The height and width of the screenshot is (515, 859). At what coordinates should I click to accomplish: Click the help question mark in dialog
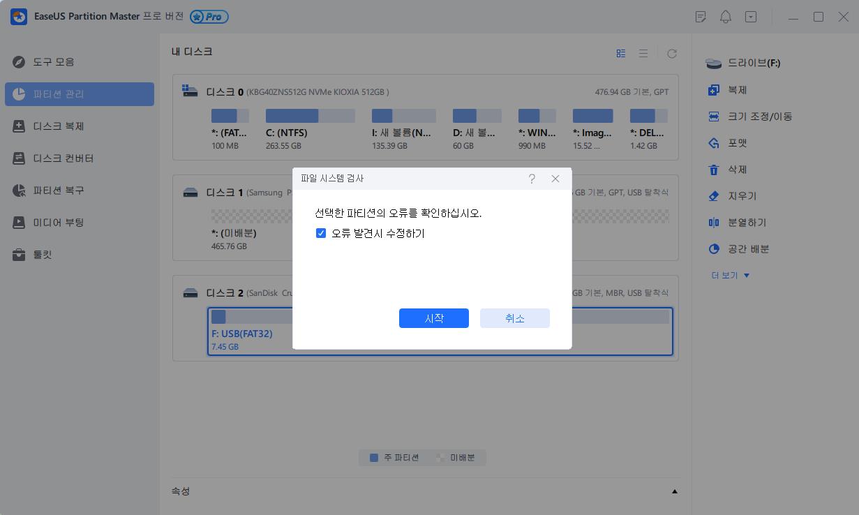532,179
